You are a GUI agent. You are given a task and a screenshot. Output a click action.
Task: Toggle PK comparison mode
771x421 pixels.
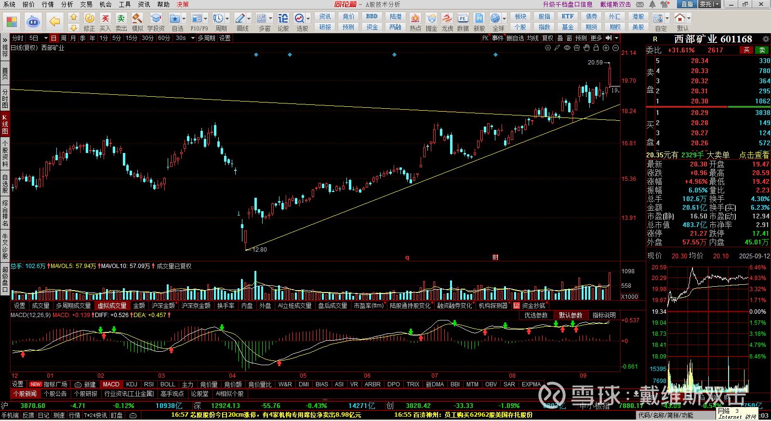[485, 38]
